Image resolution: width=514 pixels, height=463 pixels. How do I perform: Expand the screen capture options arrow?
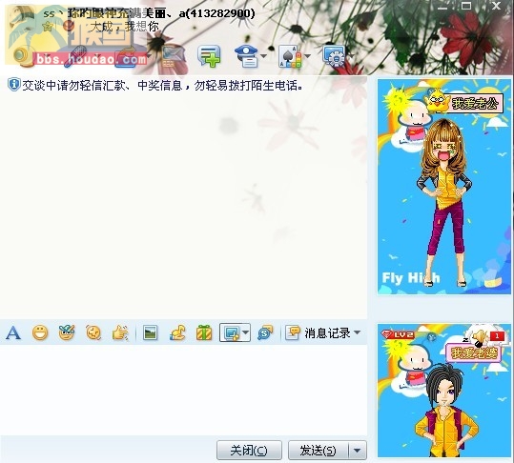coord(246,333)
